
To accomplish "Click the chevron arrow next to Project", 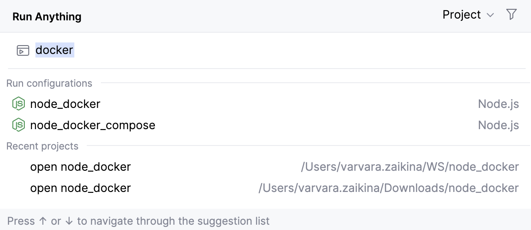I will (x=490, y=15).
